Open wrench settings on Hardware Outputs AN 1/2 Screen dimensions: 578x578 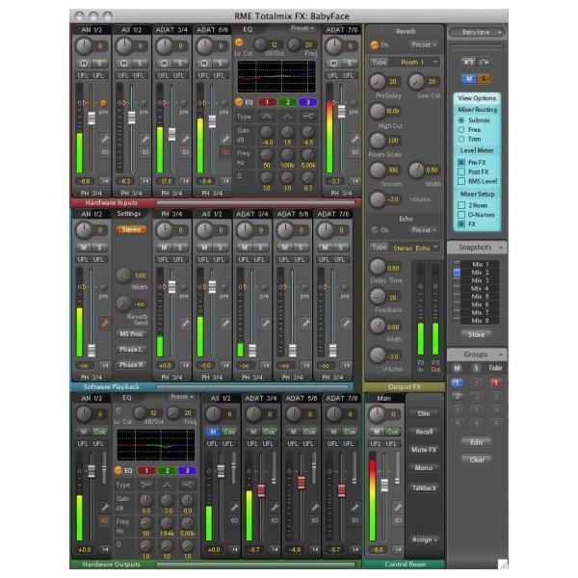[105, 508]
